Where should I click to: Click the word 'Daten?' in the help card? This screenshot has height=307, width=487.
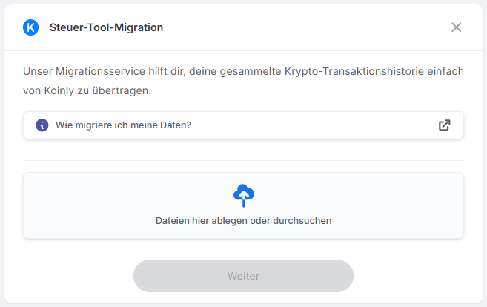176,125
